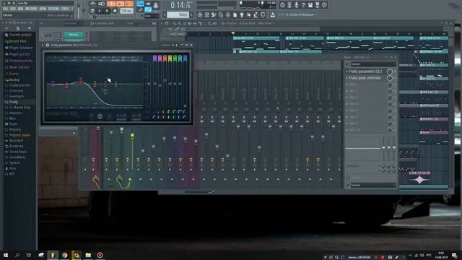Click the purple band 1 token in EQ
The width and height of the screenshot is (462, 260).
(154, 58)
